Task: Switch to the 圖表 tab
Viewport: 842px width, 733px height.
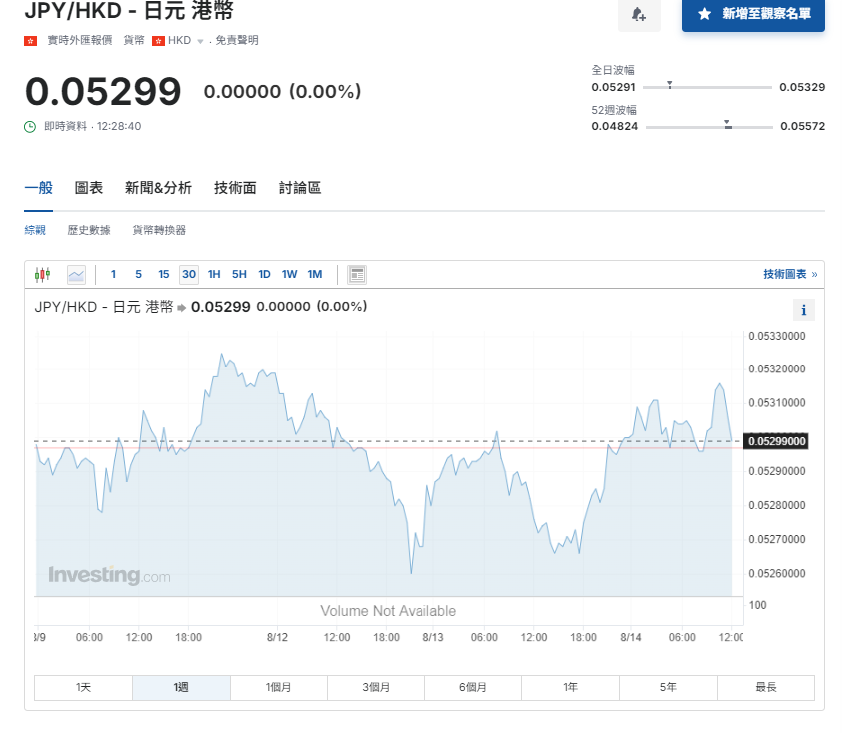Action: (89, 188)
